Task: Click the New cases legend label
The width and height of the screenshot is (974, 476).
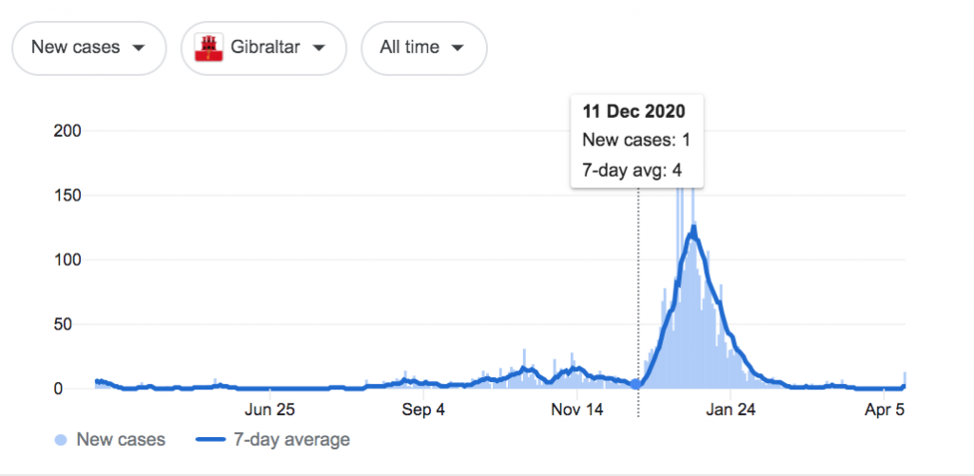Action: click(x=121, y=440)
